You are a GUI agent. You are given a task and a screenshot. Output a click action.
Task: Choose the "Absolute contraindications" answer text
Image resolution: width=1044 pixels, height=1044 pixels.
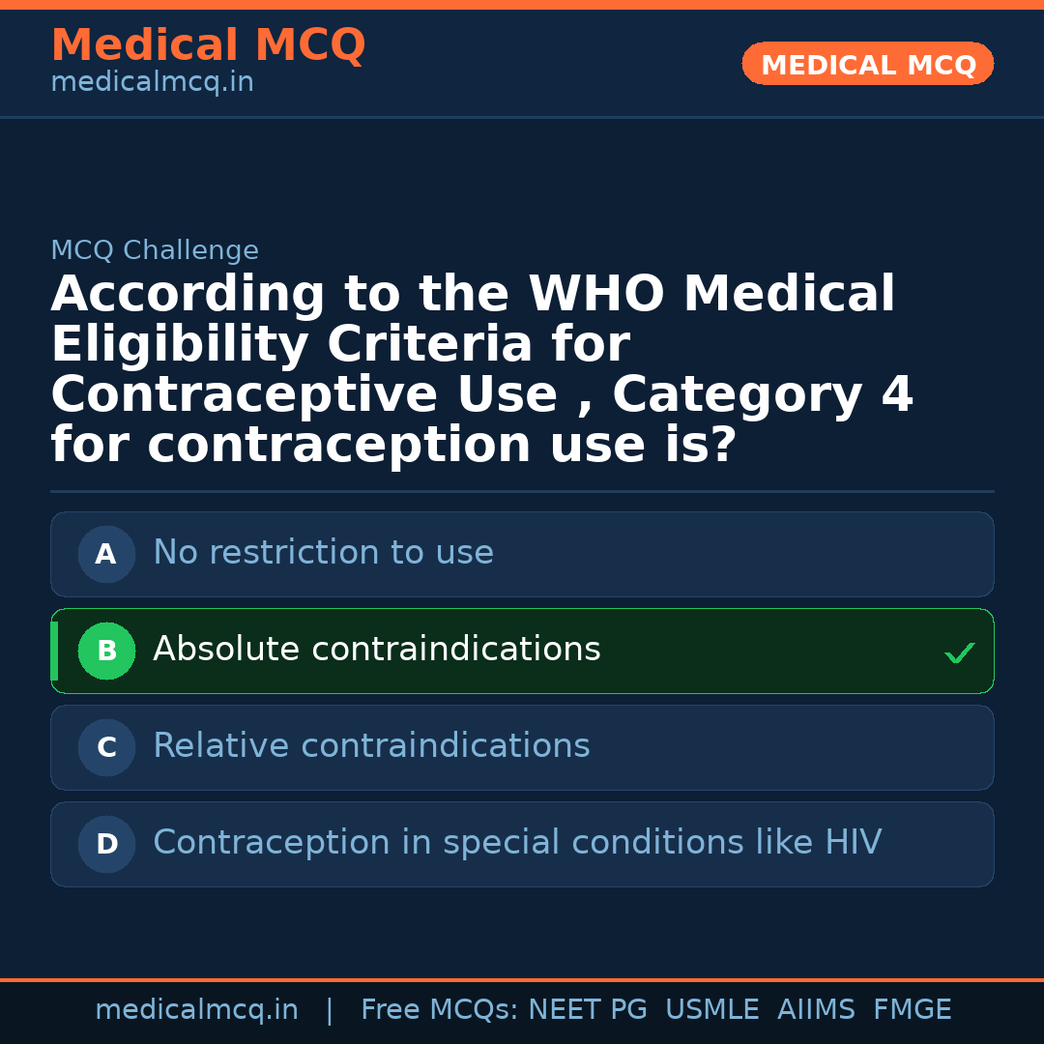coord(376,650)
